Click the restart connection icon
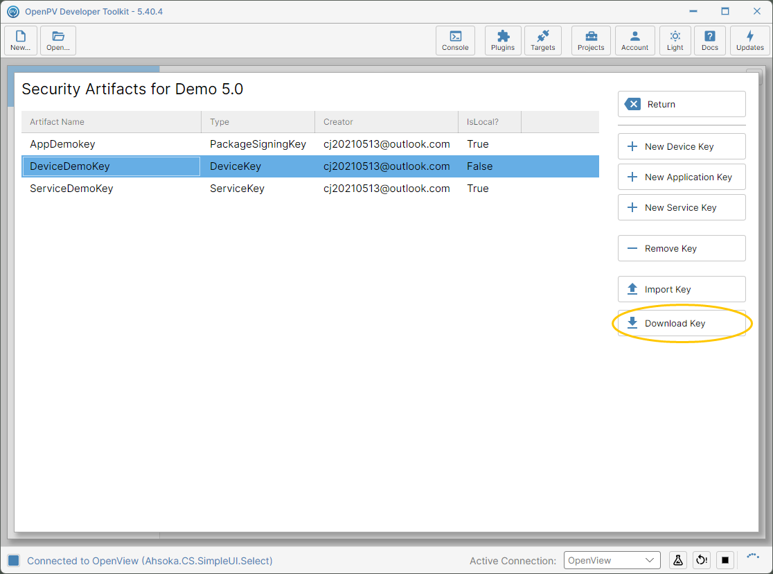This screenshot has height=574, width=773. coord(701,560)
